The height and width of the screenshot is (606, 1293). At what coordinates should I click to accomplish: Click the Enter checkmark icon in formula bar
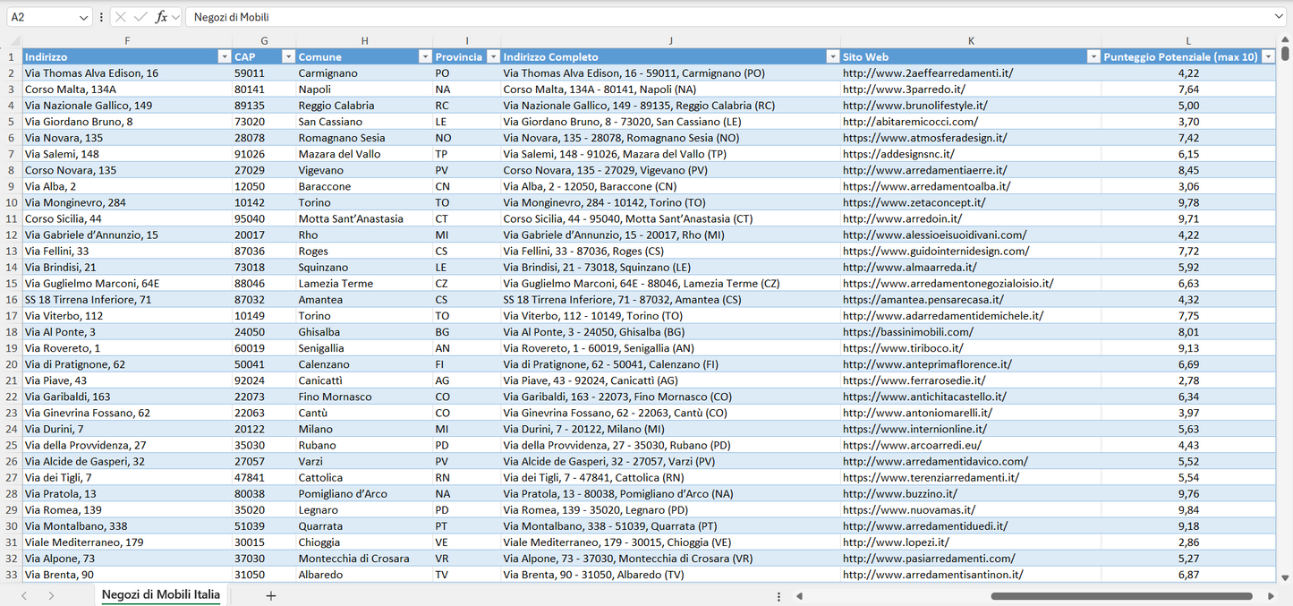tap(140, 17)
